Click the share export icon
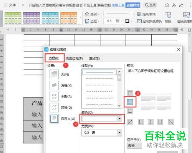Screen dimensions: 192x153 (x=181, y=5)
